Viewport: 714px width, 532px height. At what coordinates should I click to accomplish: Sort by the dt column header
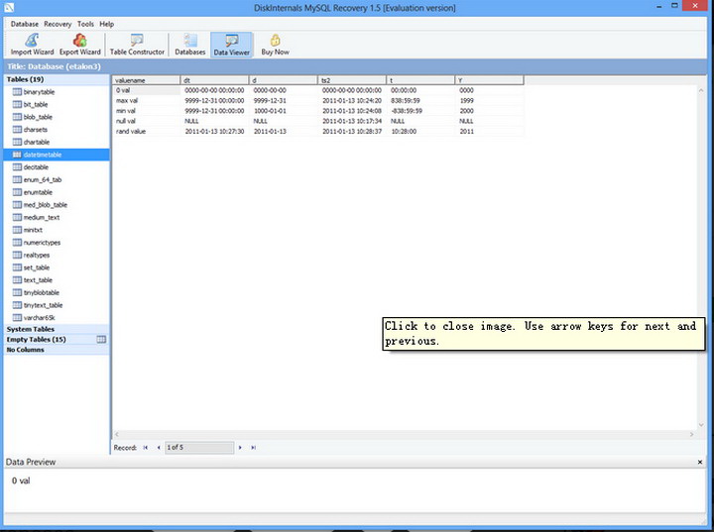[x=215, y=80]
